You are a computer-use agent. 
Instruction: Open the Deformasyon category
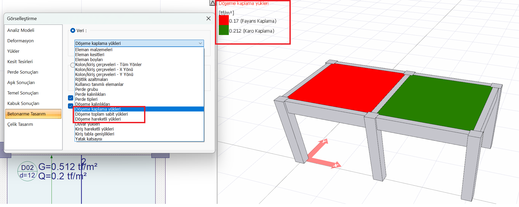tap(21, 41)
